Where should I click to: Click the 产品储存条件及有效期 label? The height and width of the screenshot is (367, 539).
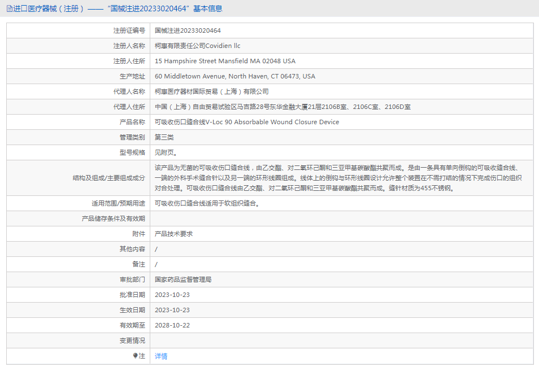pos(114,219)
